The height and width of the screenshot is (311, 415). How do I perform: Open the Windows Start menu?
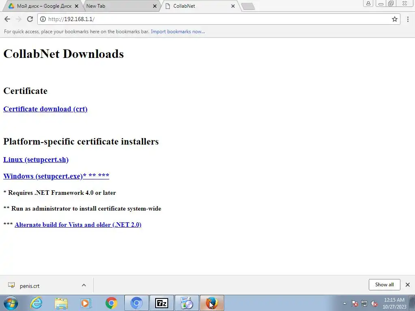(x=11, y=303)
